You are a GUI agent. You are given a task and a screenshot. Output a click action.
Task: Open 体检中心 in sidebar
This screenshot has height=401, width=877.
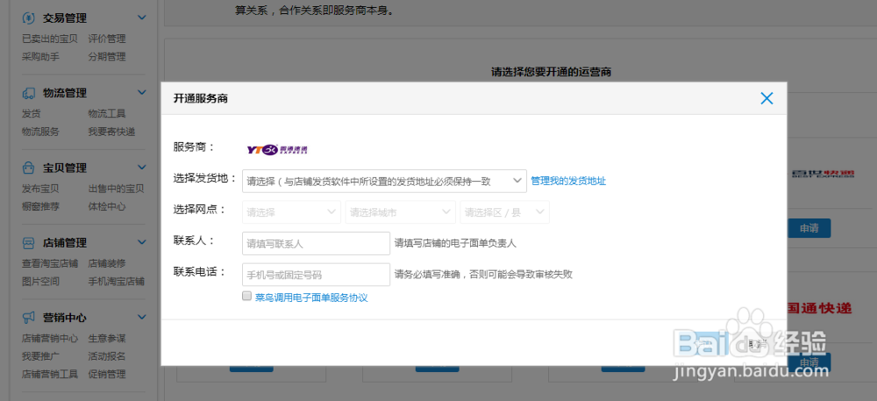[107, 206]
